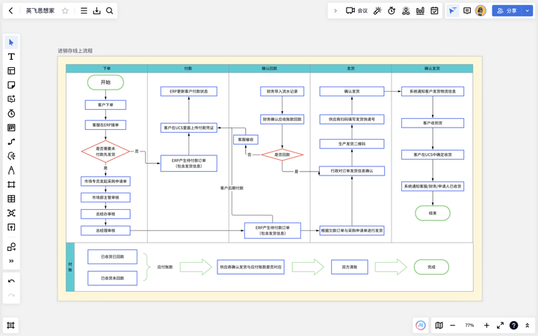
Task: Click the blue 分享 share button
Action: tap(507, 10)
